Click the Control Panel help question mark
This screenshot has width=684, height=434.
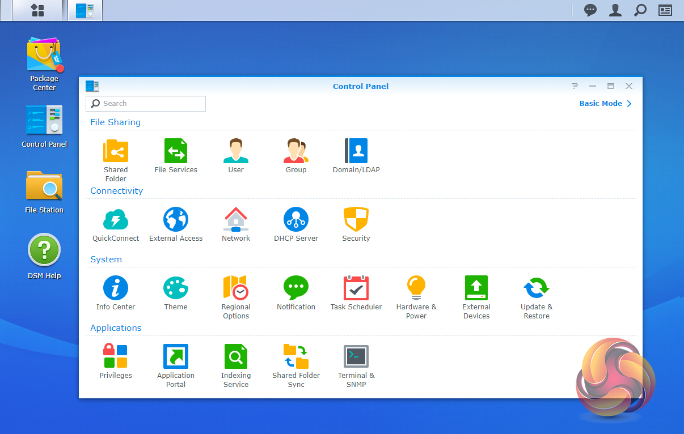[x=575, y=86]
